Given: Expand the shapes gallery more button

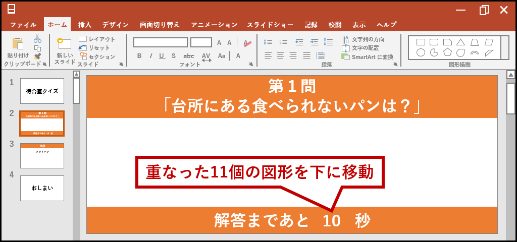Looking at the screenshot, I should 505,48.
